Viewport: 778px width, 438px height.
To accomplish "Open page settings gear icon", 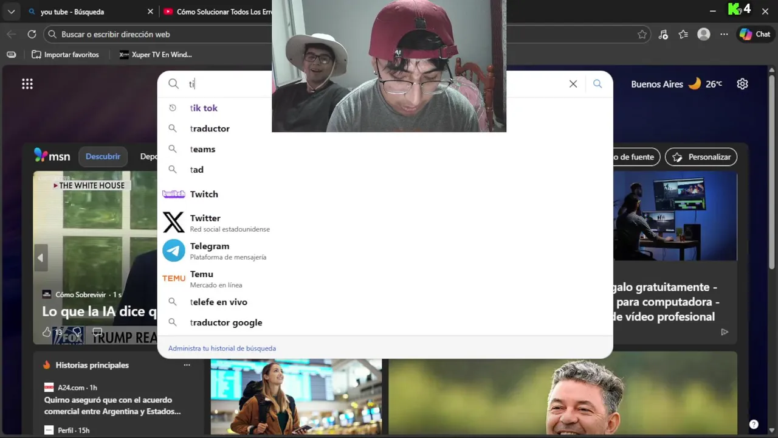I will click(742, 84).
